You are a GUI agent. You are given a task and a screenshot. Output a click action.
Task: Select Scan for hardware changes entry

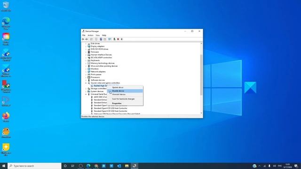point(125,99)
